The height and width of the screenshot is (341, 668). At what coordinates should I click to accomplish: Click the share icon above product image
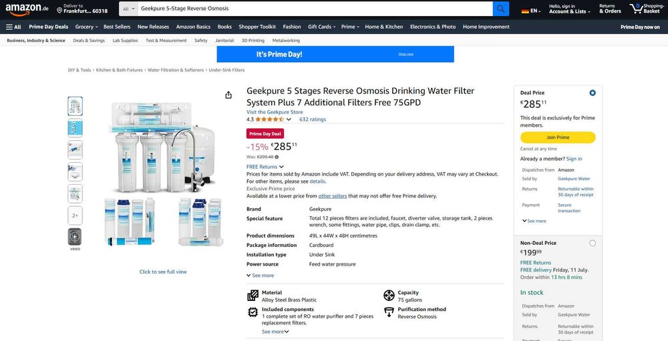point(228,95)
